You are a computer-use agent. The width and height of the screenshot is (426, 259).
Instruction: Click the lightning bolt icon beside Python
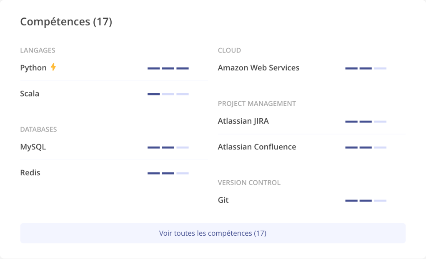pyautogui.click(x=53, y=67)
